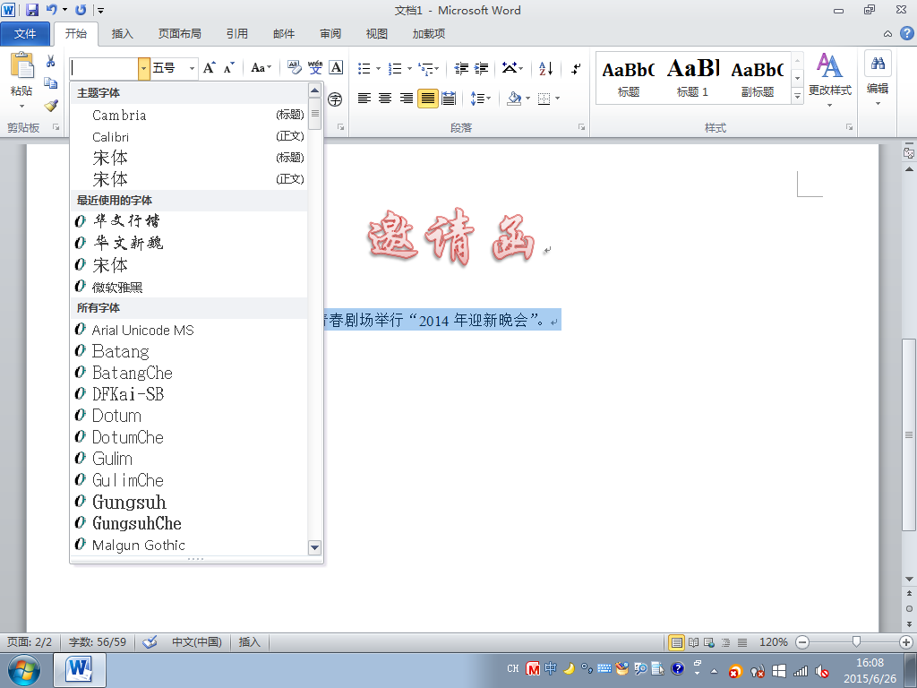The image size is (917, 688).
Task: Toggle justified alignment
Action: [427, 99]
